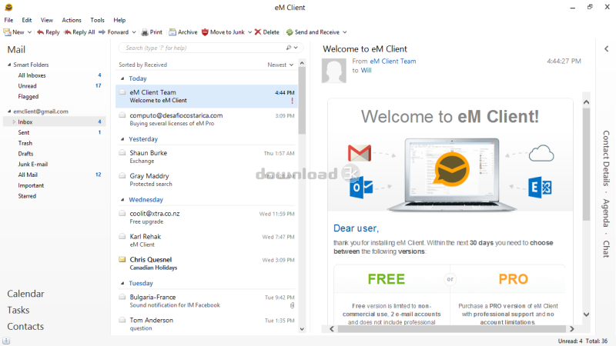Click the envelope icon for computo@desafiocostarica.com
This screenshot has height=346, width=616.
click(122, 115)
